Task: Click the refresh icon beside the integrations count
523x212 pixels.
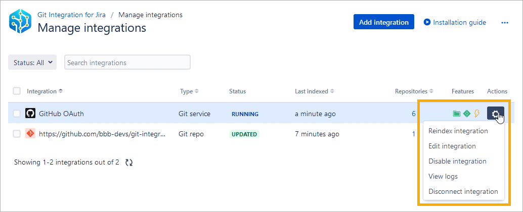Action: pos(129,163)
